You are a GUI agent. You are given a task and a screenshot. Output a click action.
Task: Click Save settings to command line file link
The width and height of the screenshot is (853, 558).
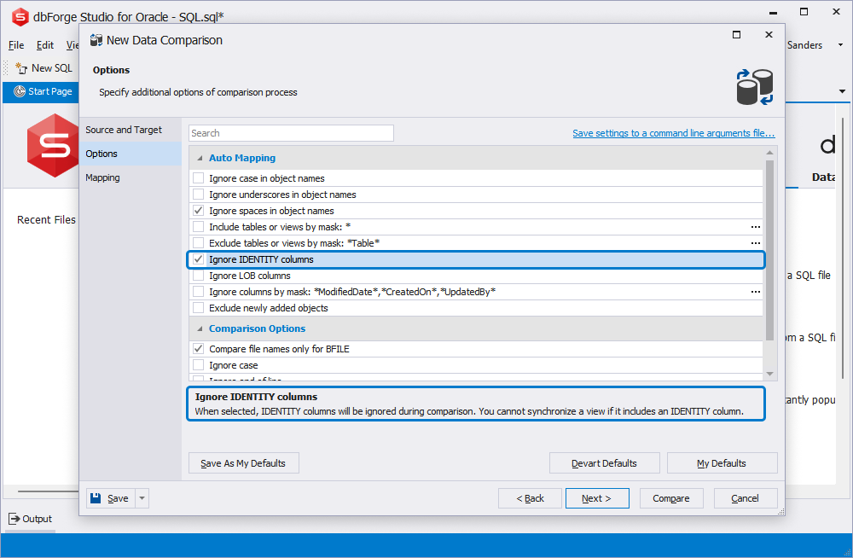(674, 133)
